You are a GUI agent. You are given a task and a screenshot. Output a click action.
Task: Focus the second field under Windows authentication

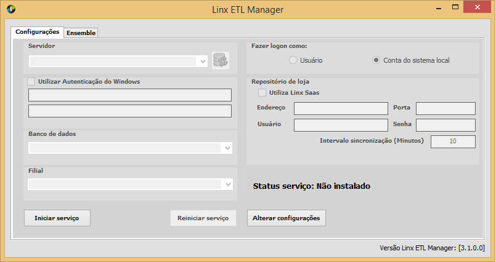pyautogui.click(x=130, y=111)
